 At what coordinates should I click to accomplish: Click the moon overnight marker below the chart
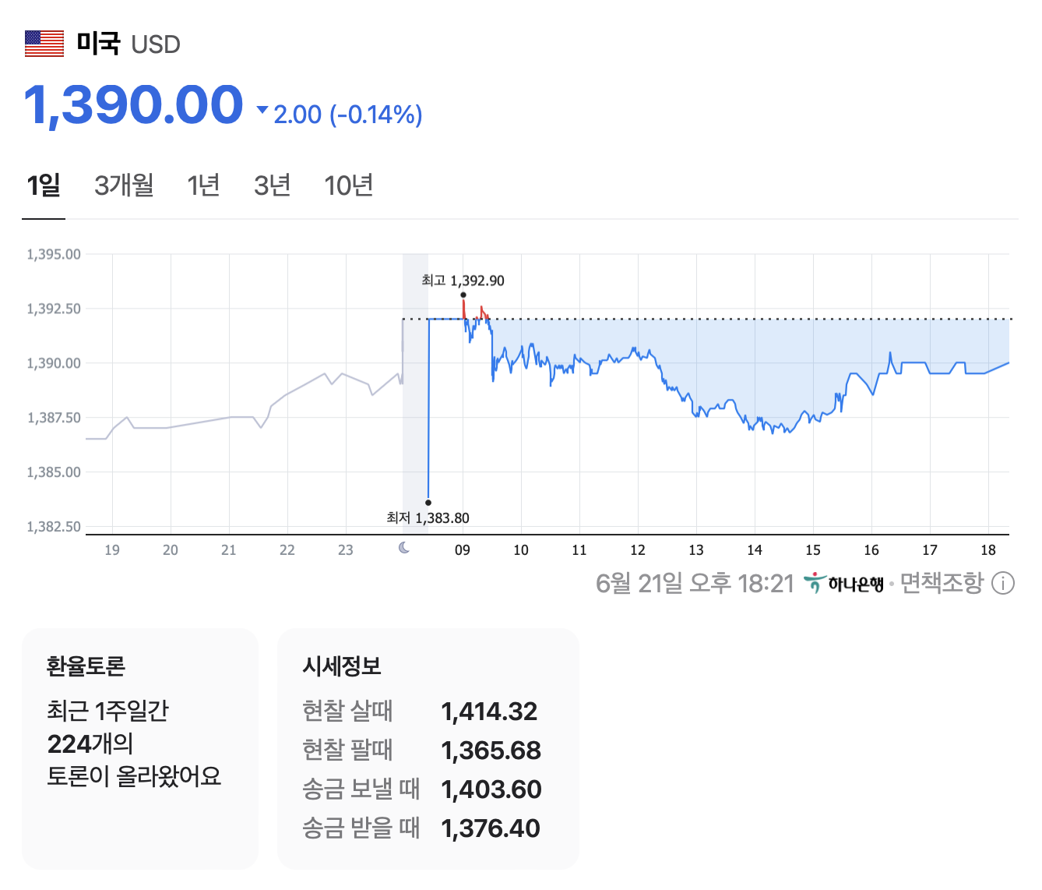coord(404,549)
